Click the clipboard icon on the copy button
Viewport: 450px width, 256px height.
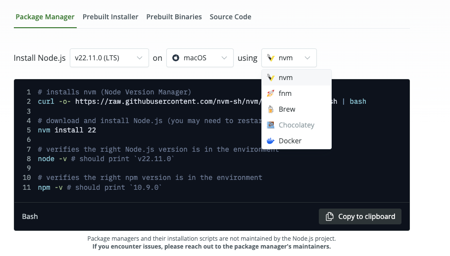tap(330, 216)
